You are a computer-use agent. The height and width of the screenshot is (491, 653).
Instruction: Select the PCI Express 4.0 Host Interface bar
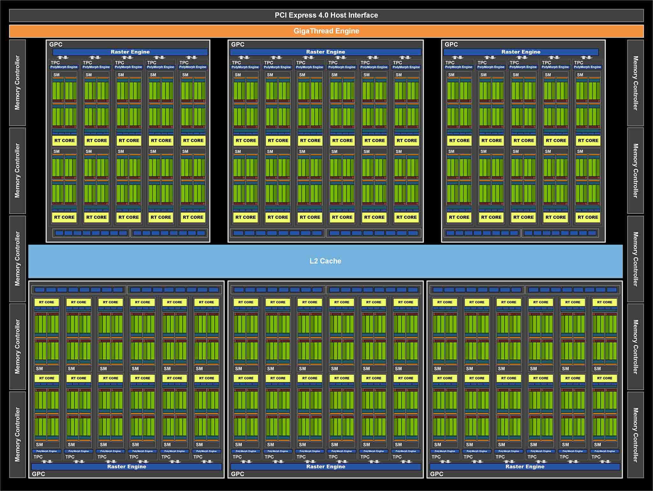pyautogui.click(x=326, y=15)
